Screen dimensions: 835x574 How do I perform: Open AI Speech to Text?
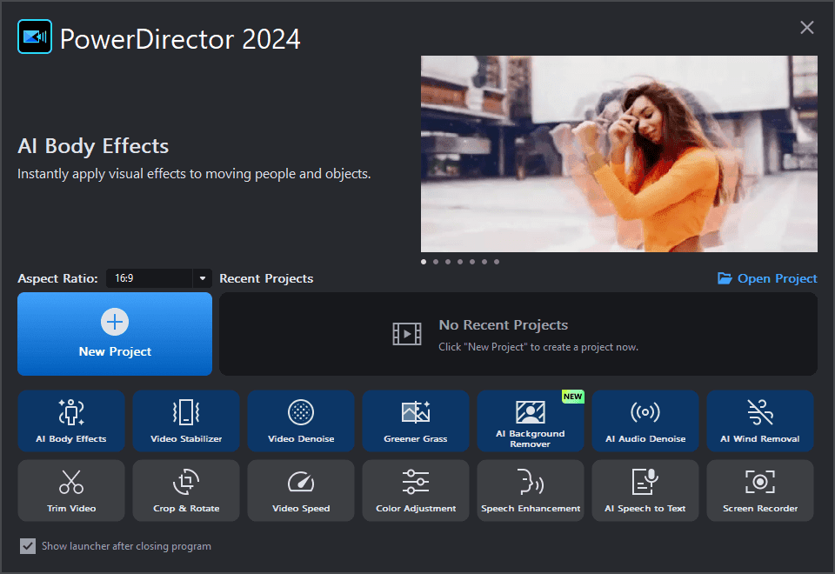click(645, 491)
